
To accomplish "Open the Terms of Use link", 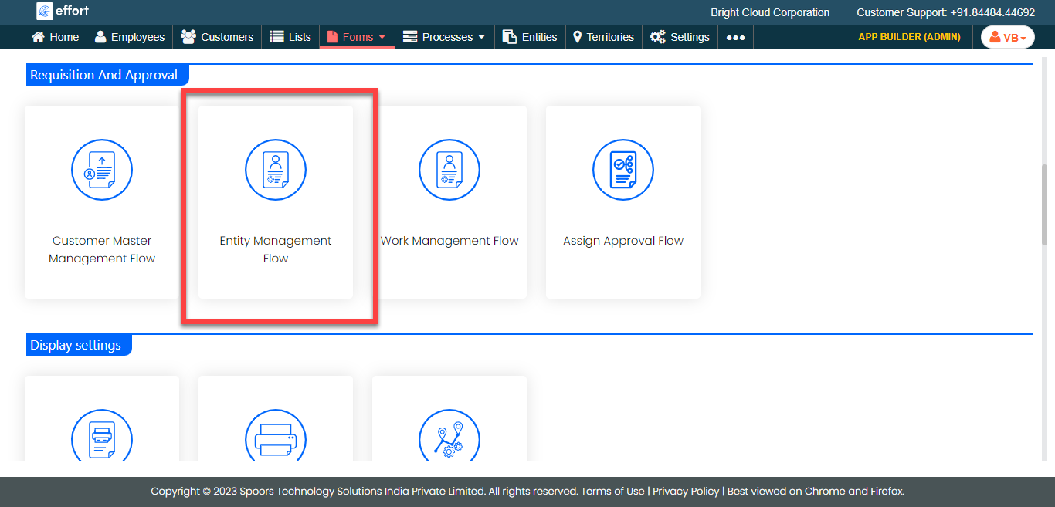I will pyautogui.click(x=612, y=491).
